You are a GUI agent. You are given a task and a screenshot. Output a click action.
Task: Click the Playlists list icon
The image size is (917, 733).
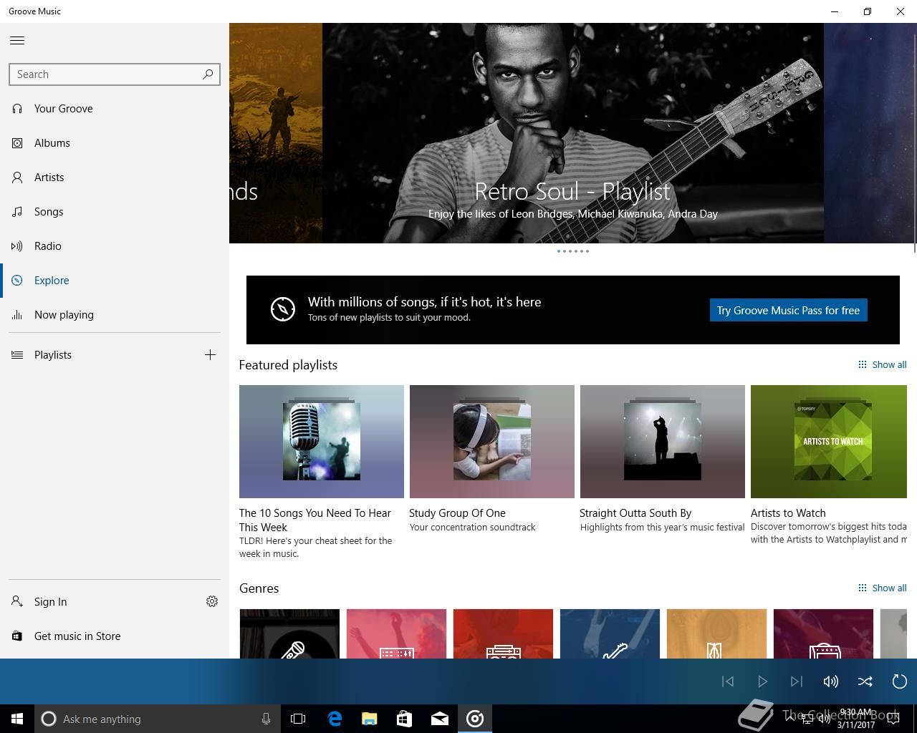click(17, 355)
